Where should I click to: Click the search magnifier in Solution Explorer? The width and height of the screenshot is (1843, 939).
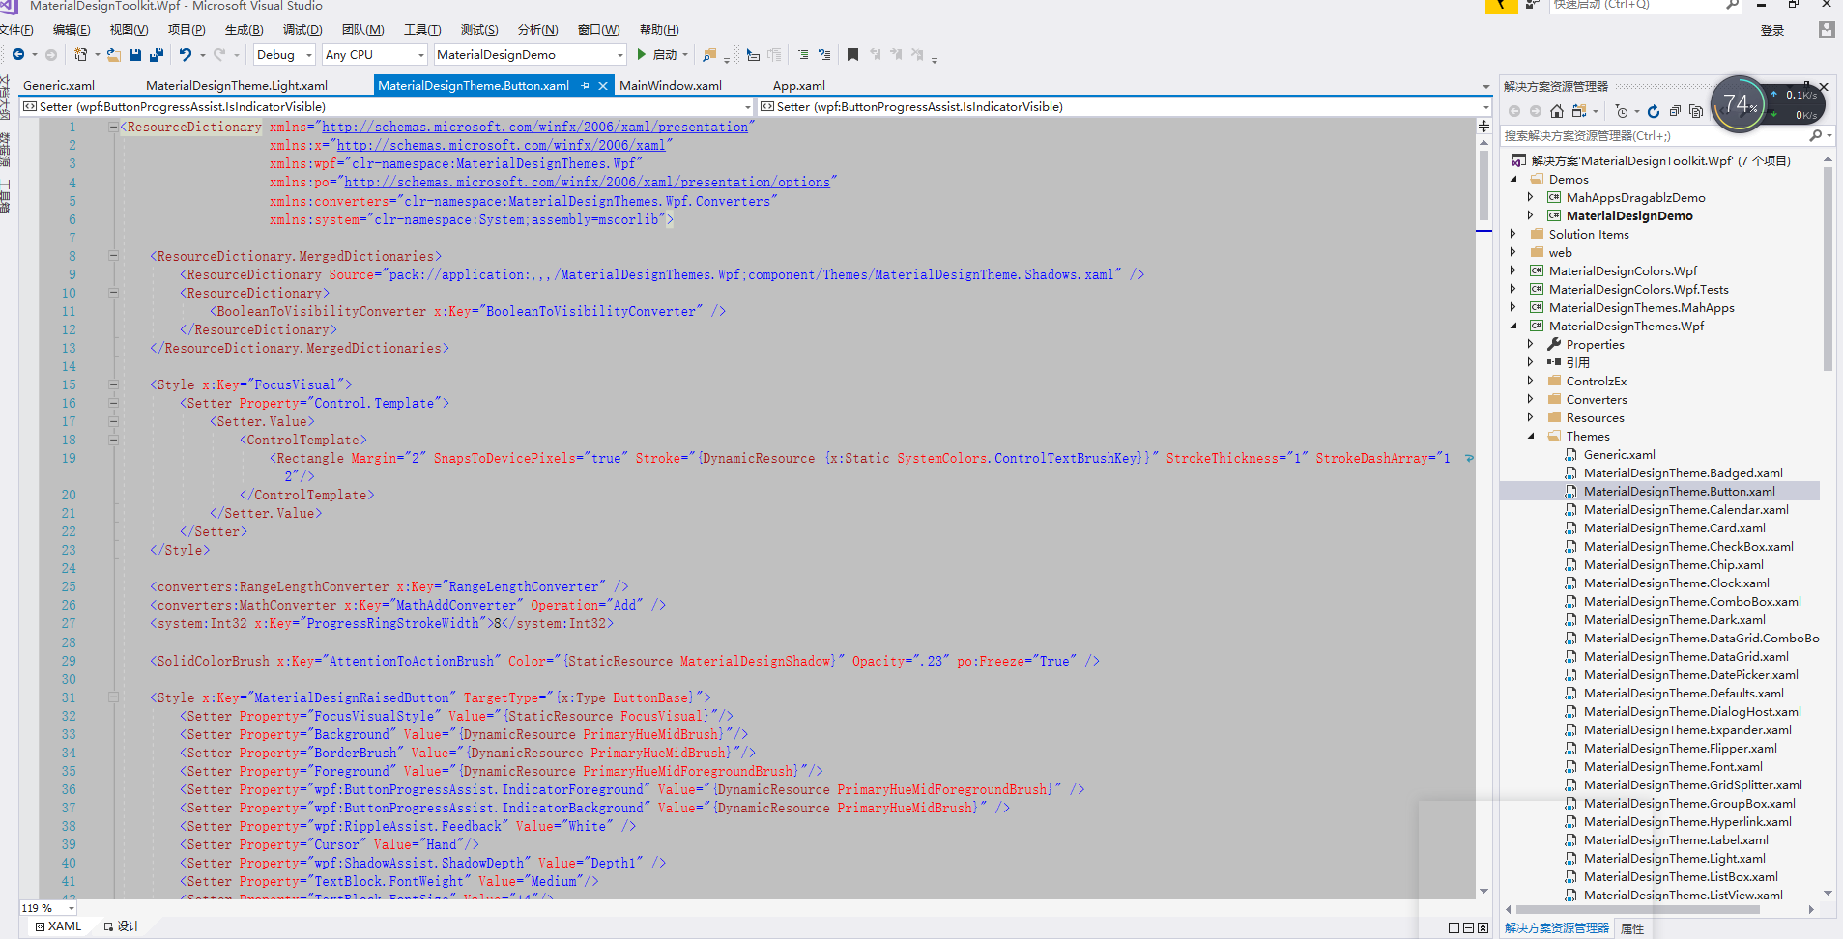coord(1815,135)
